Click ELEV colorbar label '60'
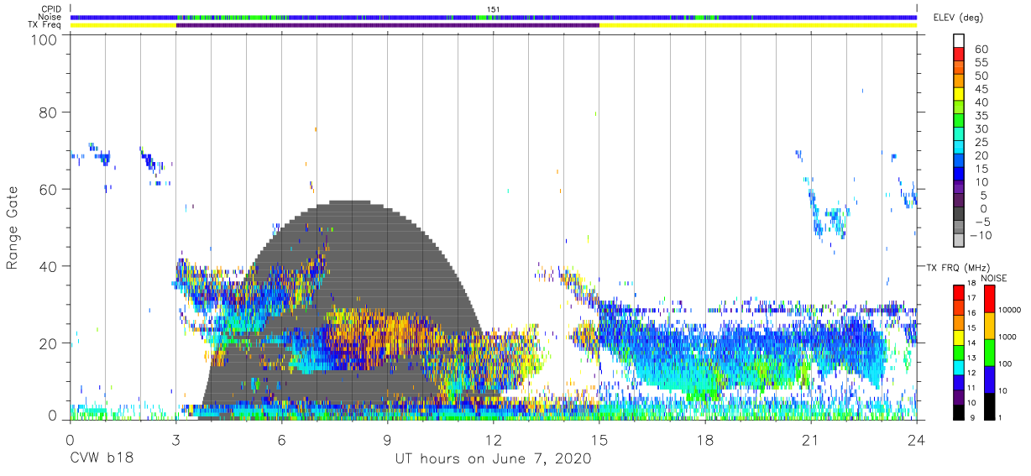Image resolution: width=1031 pixels, height=476 pixels. click(981, 50)
